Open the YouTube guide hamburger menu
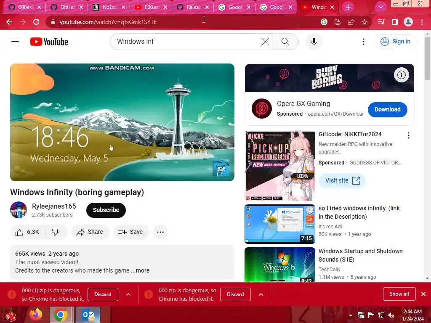The width and height of the screenshot is (431, 323). click(x=15, y=42)
